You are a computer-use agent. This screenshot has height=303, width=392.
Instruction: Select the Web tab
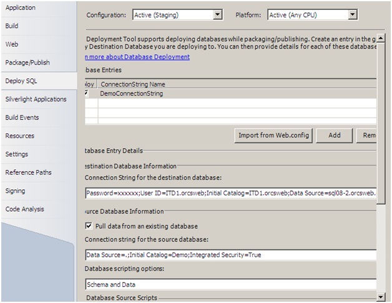(12, 45)
